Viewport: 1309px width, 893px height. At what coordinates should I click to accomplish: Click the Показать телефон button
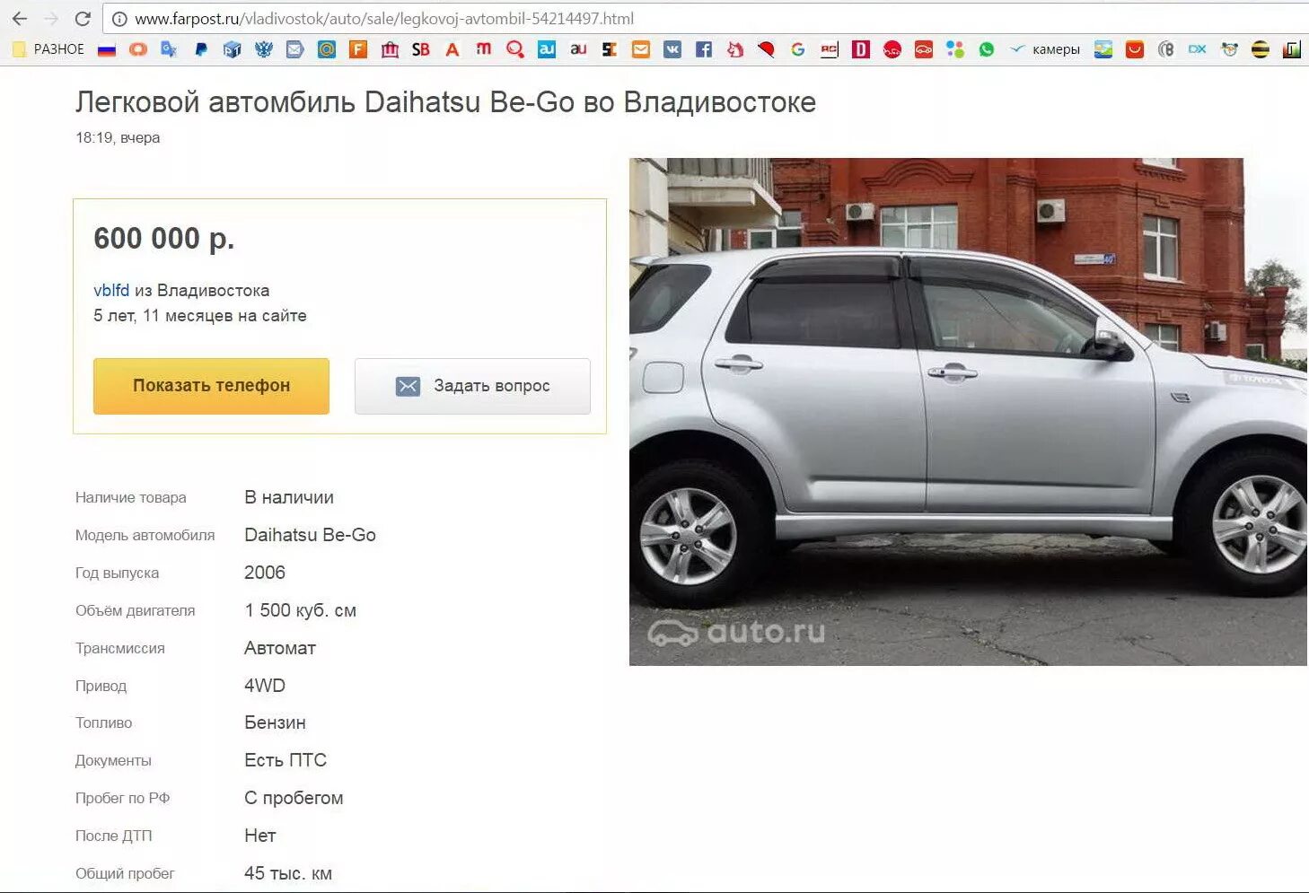tap(211, 386)
